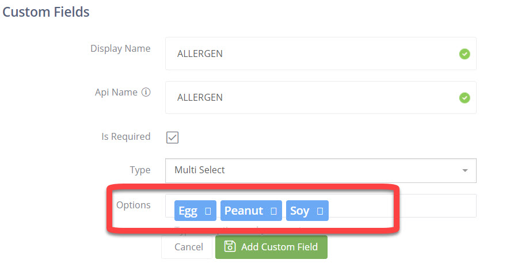Open the Type dropdown arrow
This screenshot has height=267, width=506.
click(x=465, y=170)
